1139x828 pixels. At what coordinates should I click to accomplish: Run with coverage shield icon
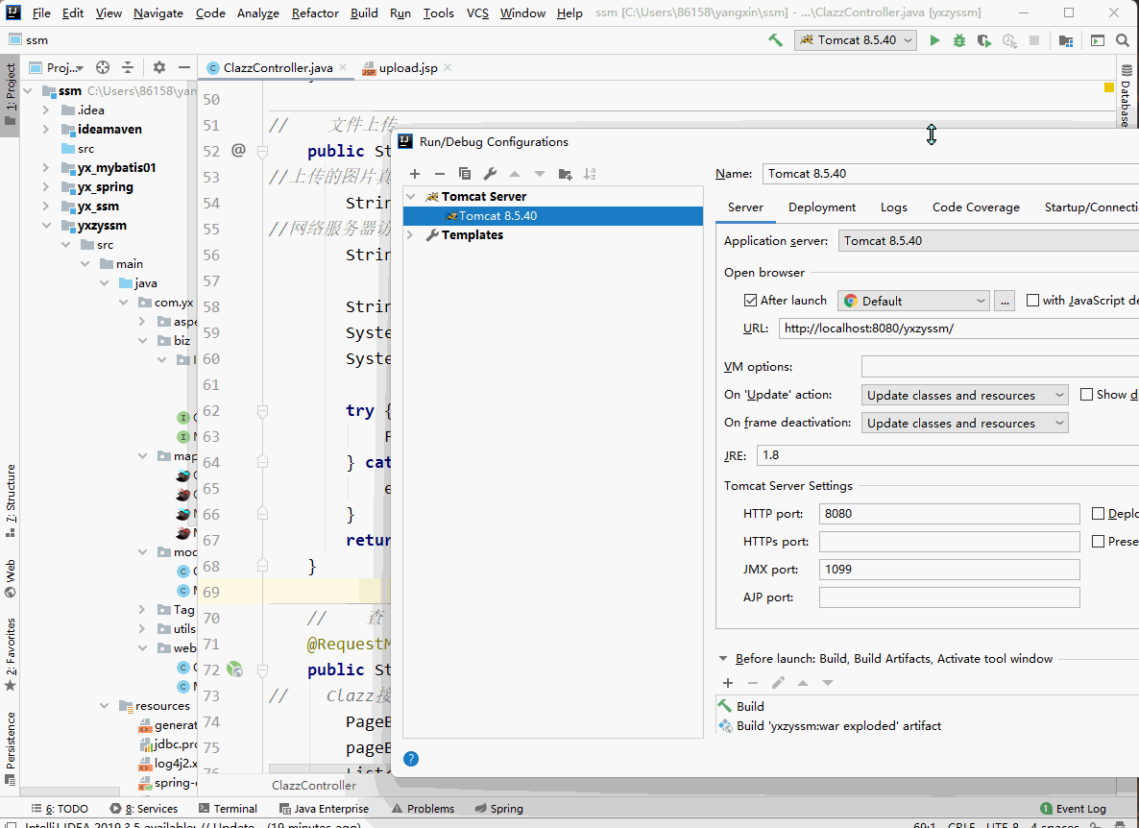pos(983,40)
